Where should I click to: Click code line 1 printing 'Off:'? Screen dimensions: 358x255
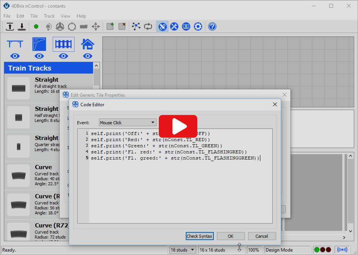click(150, 133)
